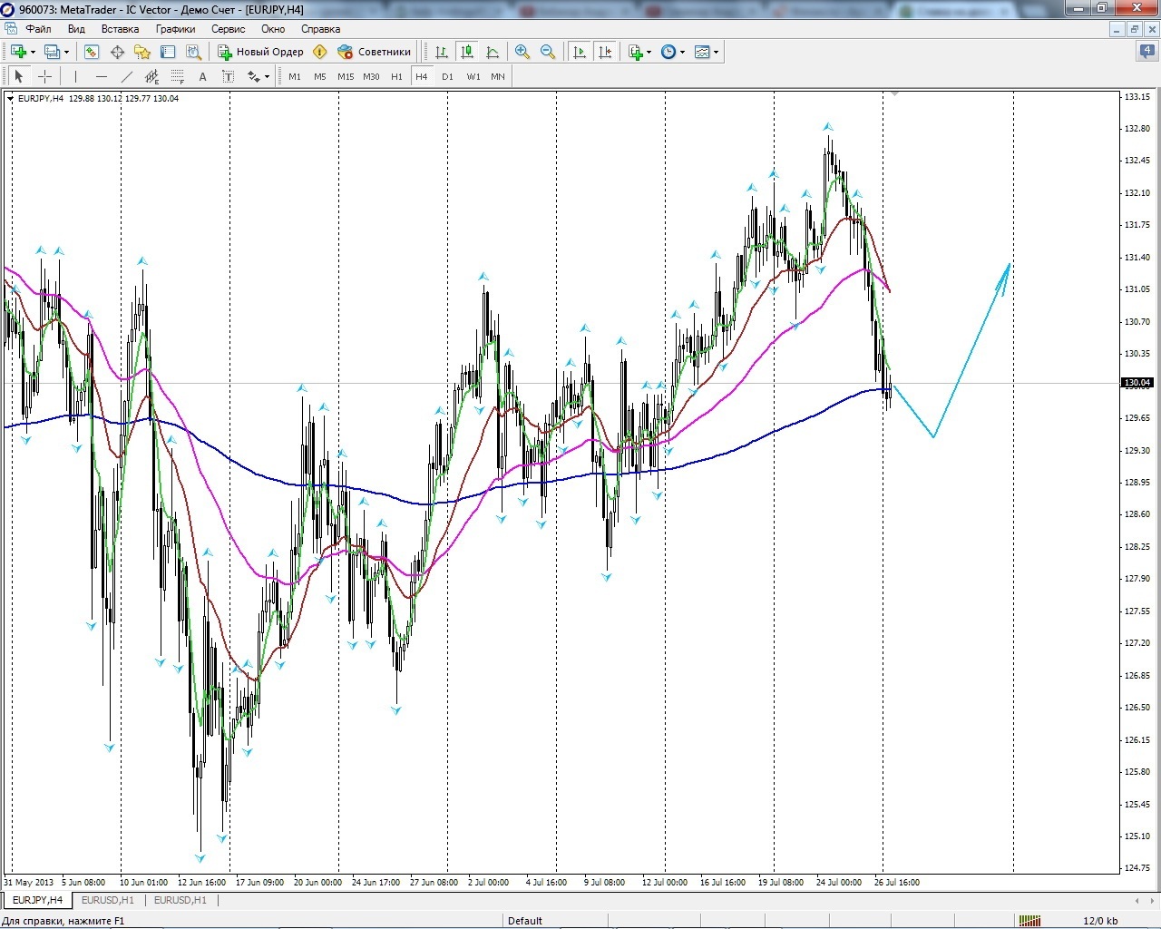Select the Crosshair cursor tool

pyautogui.click(x=44, y=77)
